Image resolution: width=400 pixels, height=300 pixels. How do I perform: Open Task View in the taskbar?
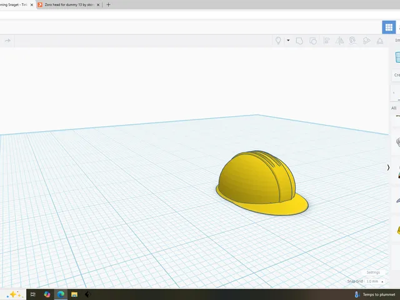(x=33, y=294)
